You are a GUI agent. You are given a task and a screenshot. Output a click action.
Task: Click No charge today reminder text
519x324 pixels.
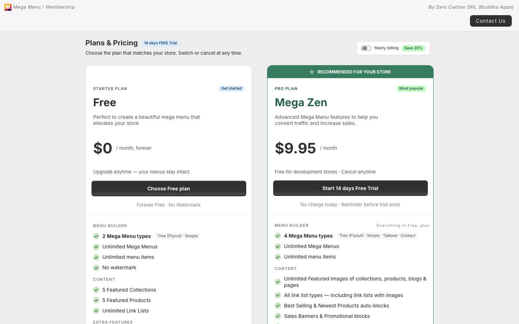pyautogui.click(x=350, y=205)
